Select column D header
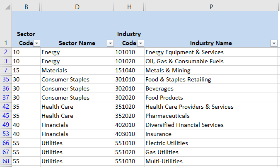Viewport: 280px width, 167px height. (77, 7)
